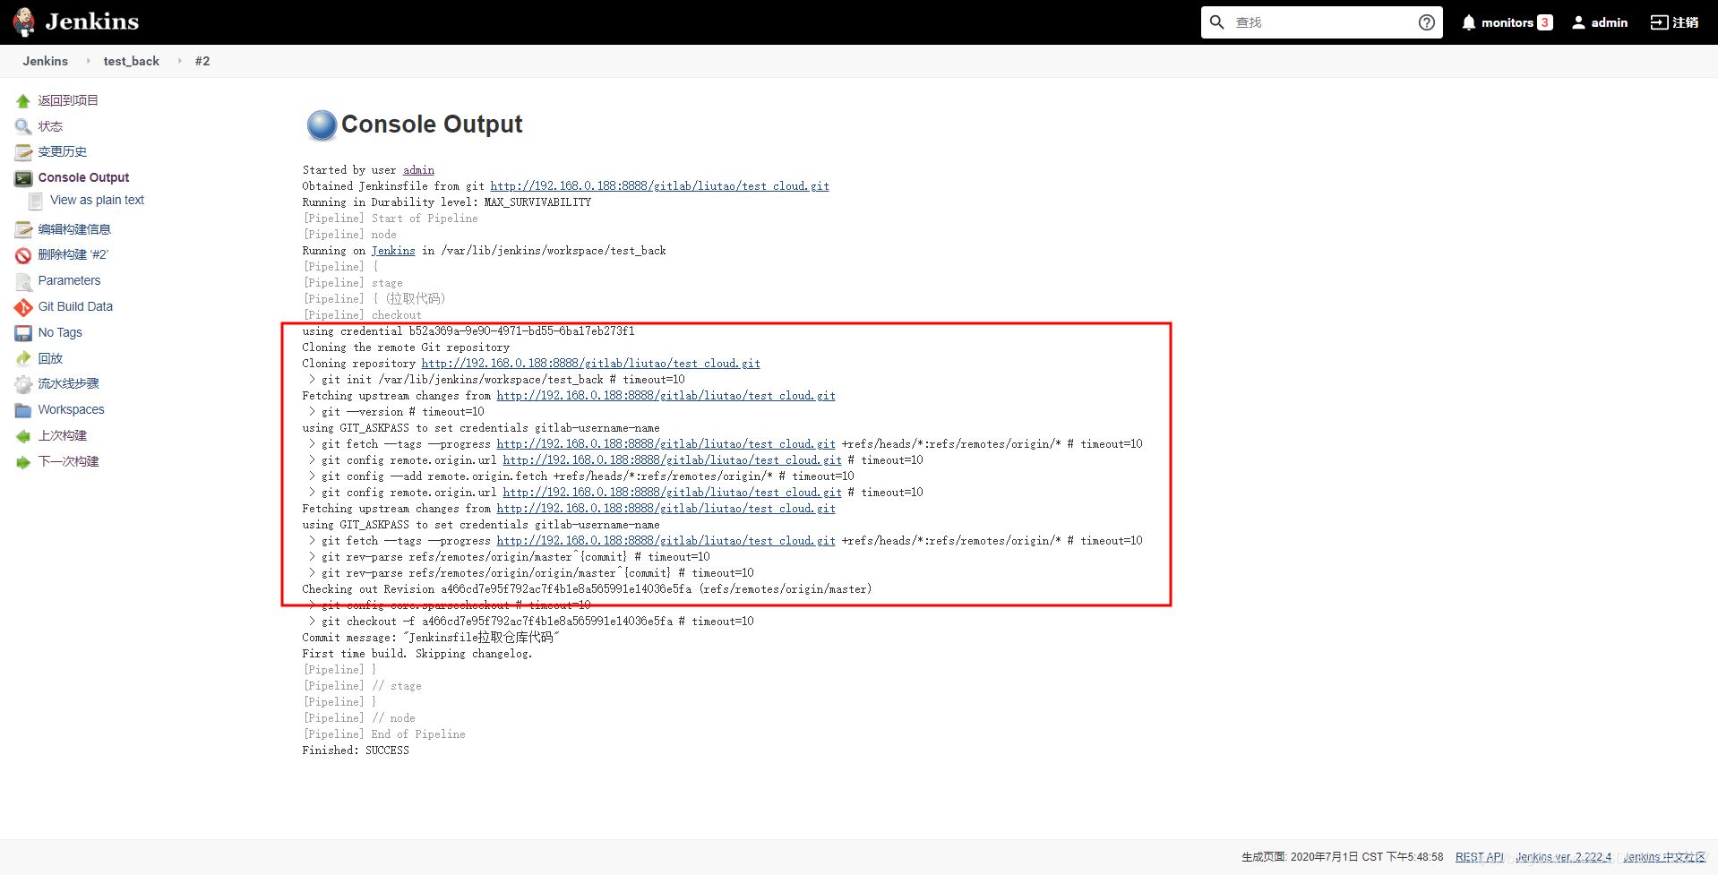1718x875 pixels.
Task: Click the blue build status ball icon
Action: (x=322, y=125)
